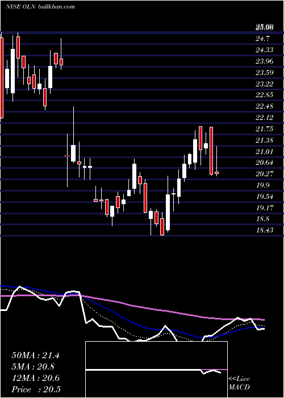
Task: Click the 5MA : 20.8 readout
Action: 33,367
